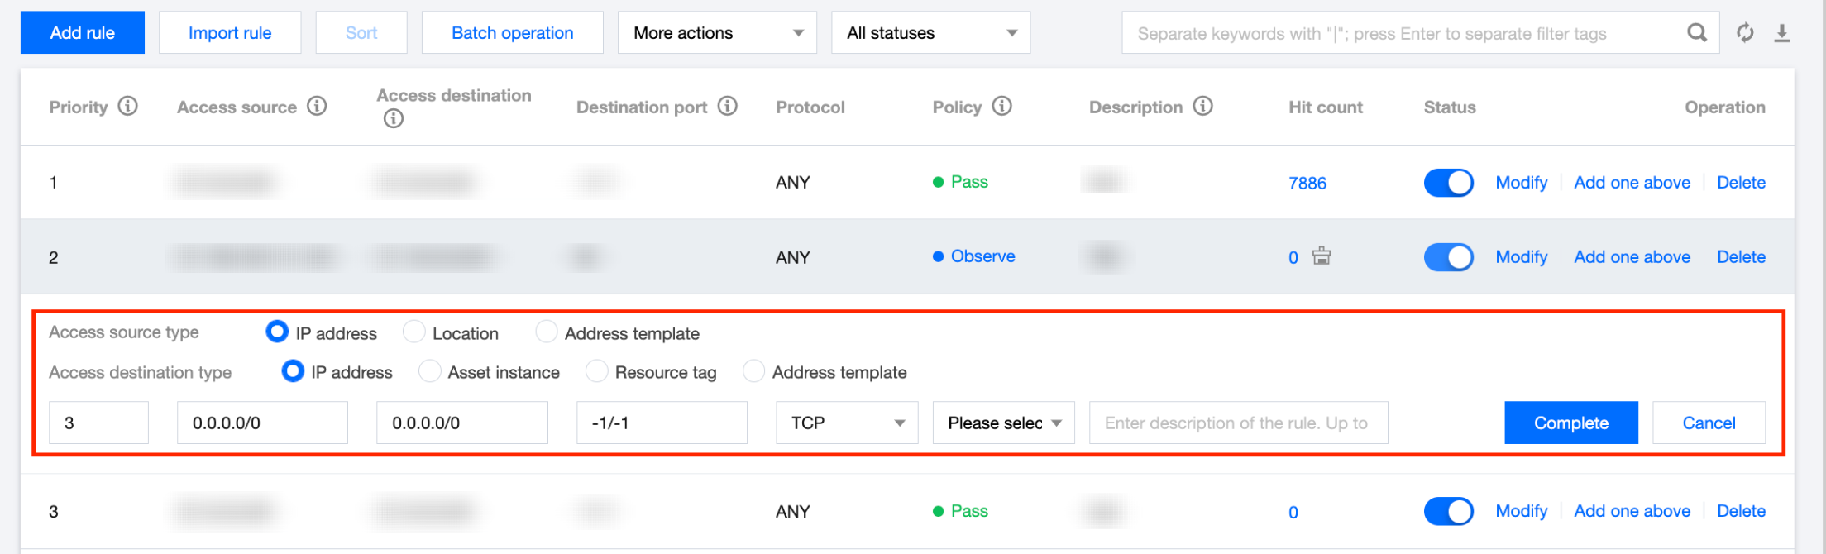Click the Policy column info icon
Image resolution: width=1826 pixels, height=554 pixels.
coord(1001,107)
